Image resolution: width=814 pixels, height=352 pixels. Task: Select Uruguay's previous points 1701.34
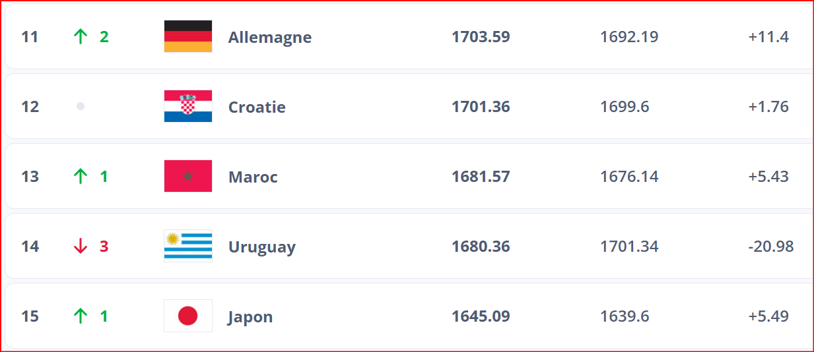tap(629, 246)
